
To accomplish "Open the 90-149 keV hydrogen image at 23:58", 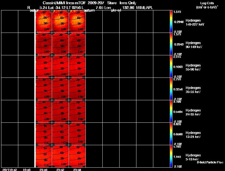I will click(77, 44).
